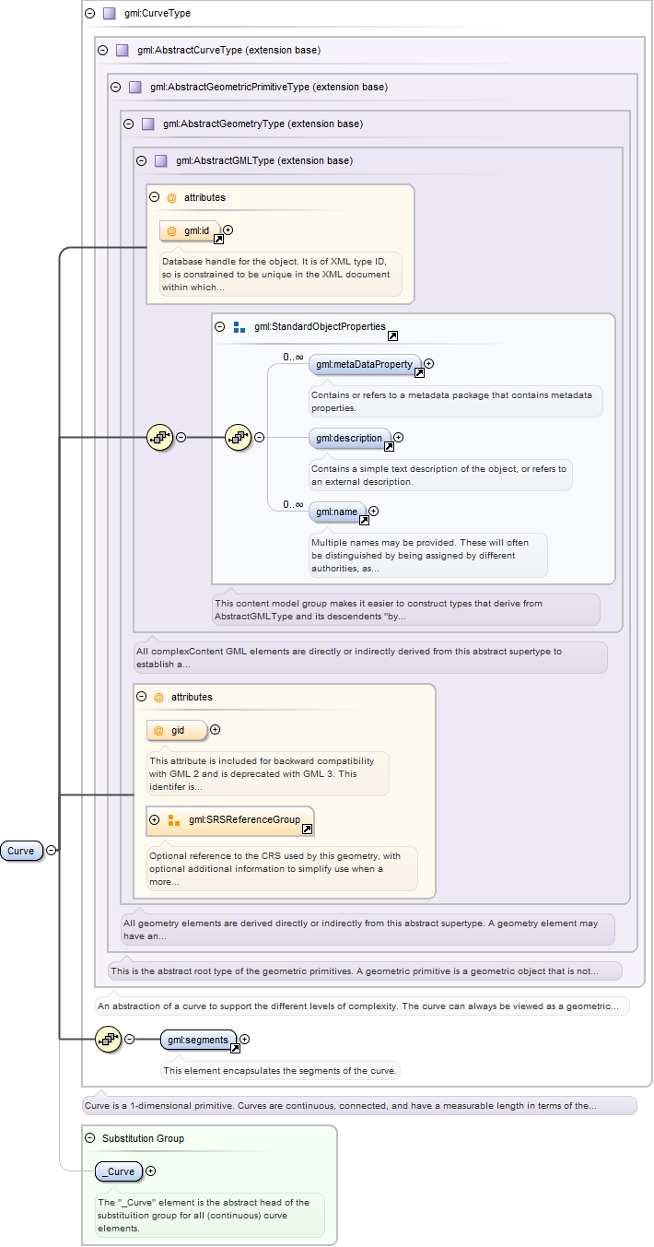Click the @ icon of lower attributes header

158,697
